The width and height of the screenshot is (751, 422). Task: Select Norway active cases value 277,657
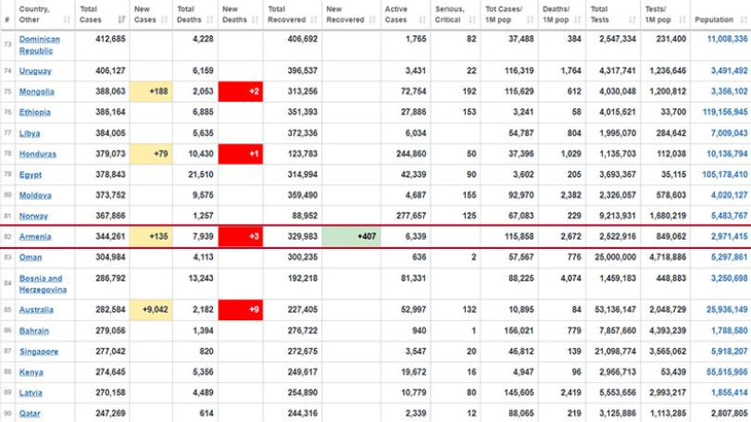pyautogui.click(x=411, y=216)
